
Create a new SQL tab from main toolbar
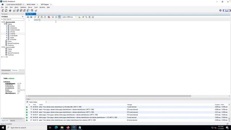pos(3,10)
